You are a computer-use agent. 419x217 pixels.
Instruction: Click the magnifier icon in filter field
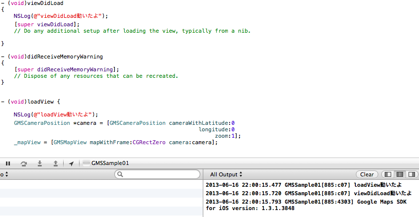[120, 174]
